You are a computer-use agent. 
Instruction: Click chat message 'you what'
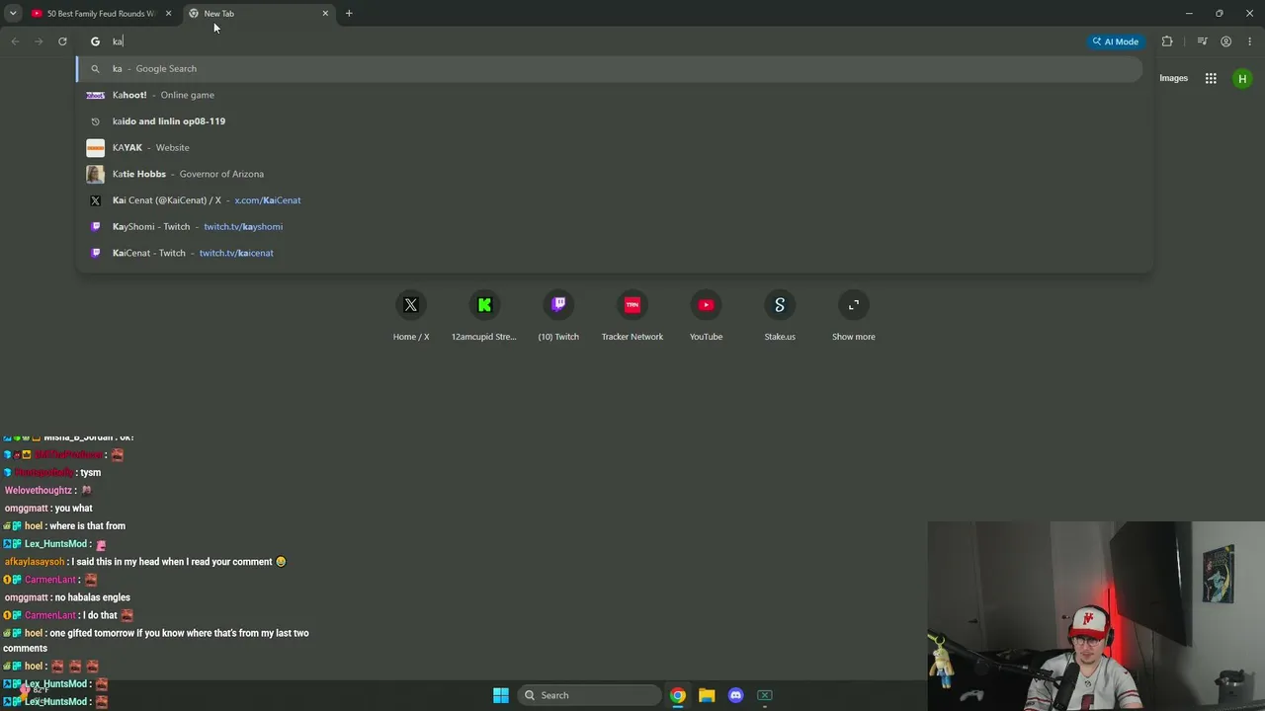(x=74, y=509)
